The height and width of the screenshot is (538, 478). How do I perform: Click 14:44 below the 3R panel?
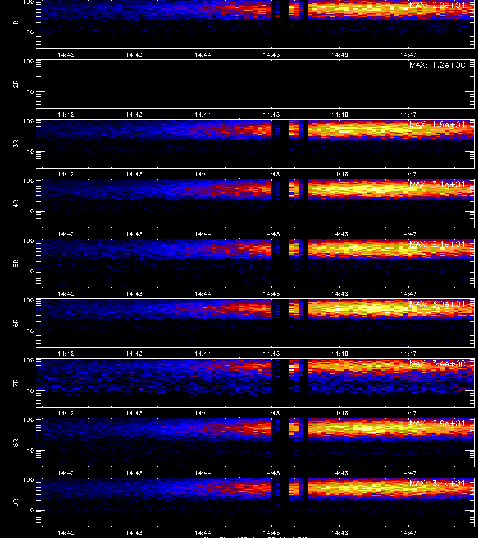(203, 174)
